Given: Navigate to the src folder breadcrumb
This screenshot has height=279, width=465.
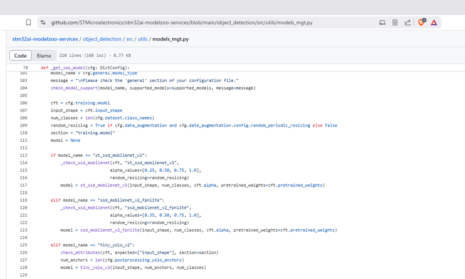Looking at the screenshot, I should point(129,39).
